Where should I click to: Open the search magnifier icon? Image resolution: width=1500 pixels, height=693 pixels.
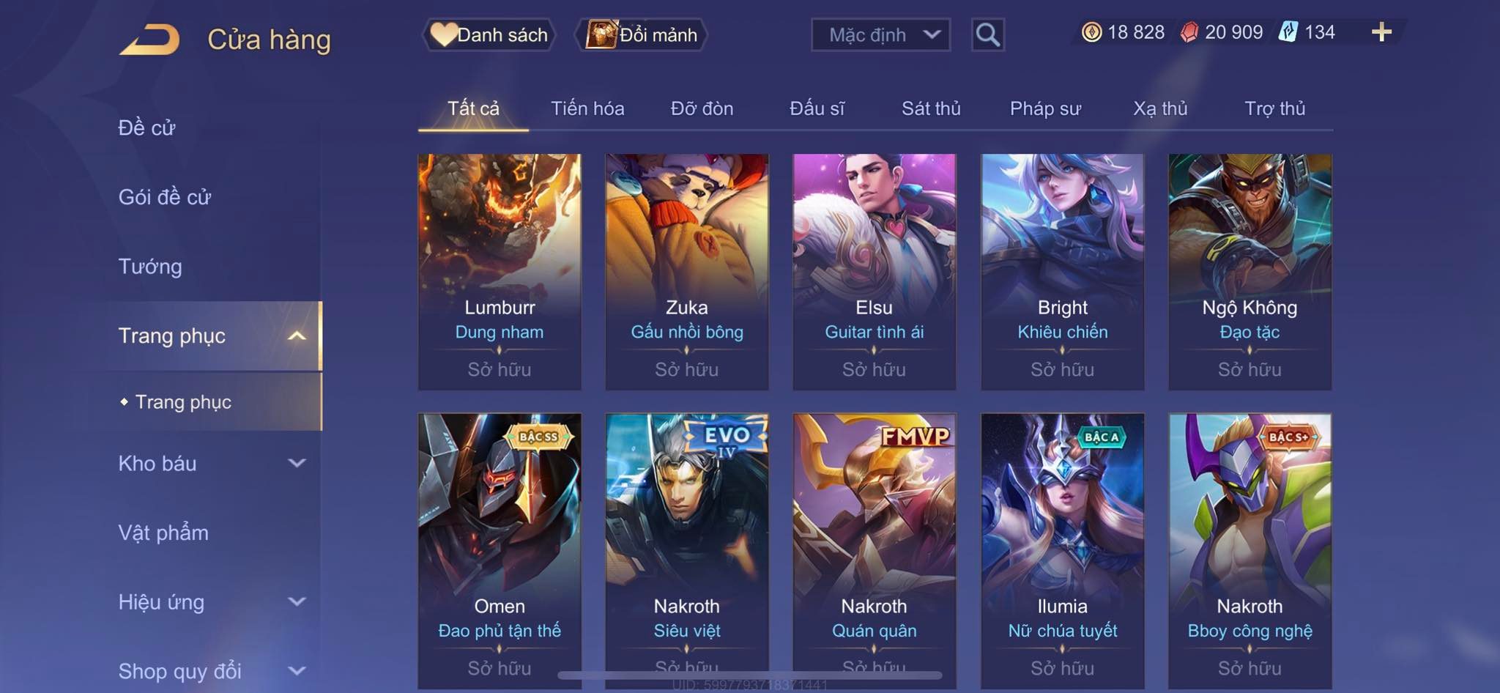coord(987,34)
